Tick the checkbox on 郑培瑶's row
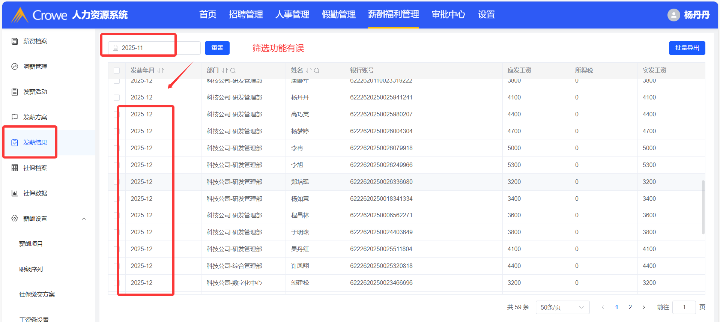The height and width of the screenshot is (322, 720). point(116,182)
